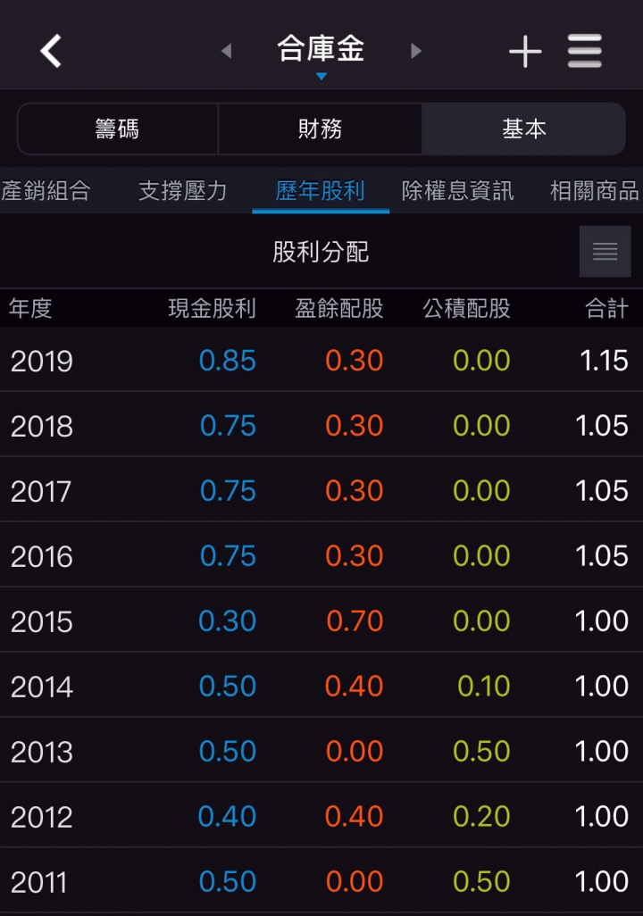Tap 2016 capital reserve dividend 0.00
Image resolution: width=643 pixels, height=916 pixels.
[481, 556]
